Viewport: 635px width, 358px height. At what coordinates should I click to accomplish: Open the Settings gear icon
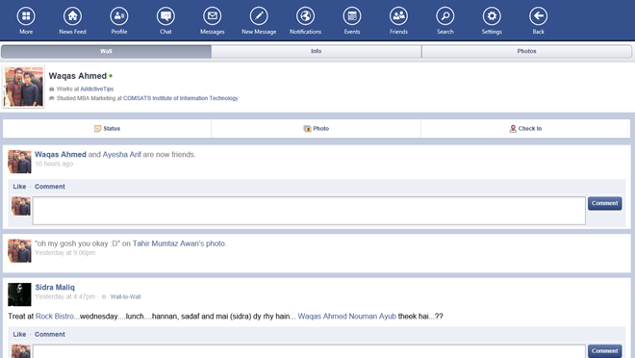492,16
